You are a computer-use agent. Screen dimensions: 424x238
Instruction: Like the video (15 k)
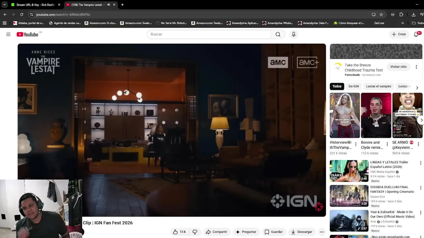(x=179, y=232)
